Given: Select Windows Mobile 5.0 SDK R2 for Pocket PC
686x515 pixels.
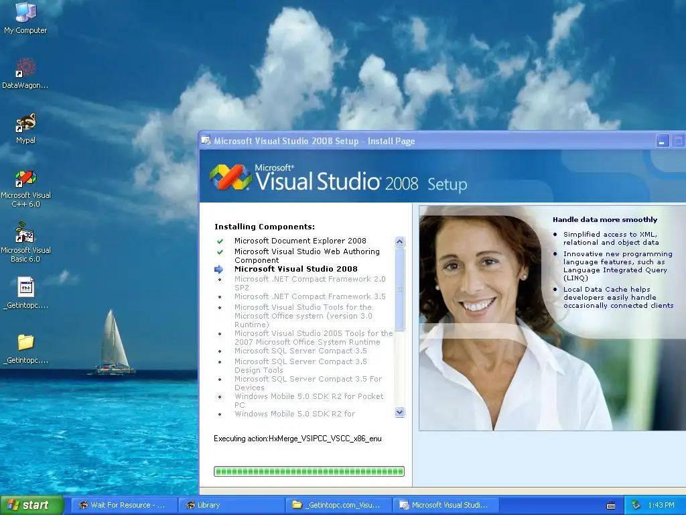Looking at the screenshot, I should (x=309, y=401).
